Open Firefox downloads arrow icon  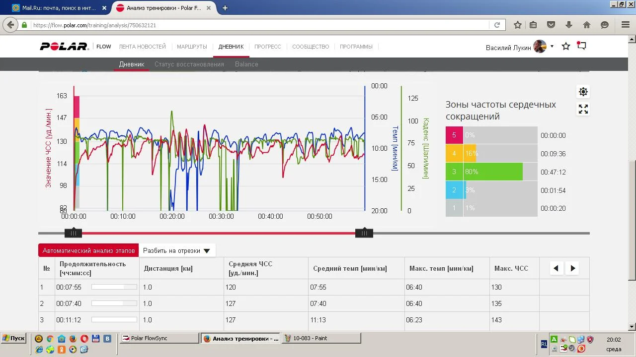click(569, 25)
